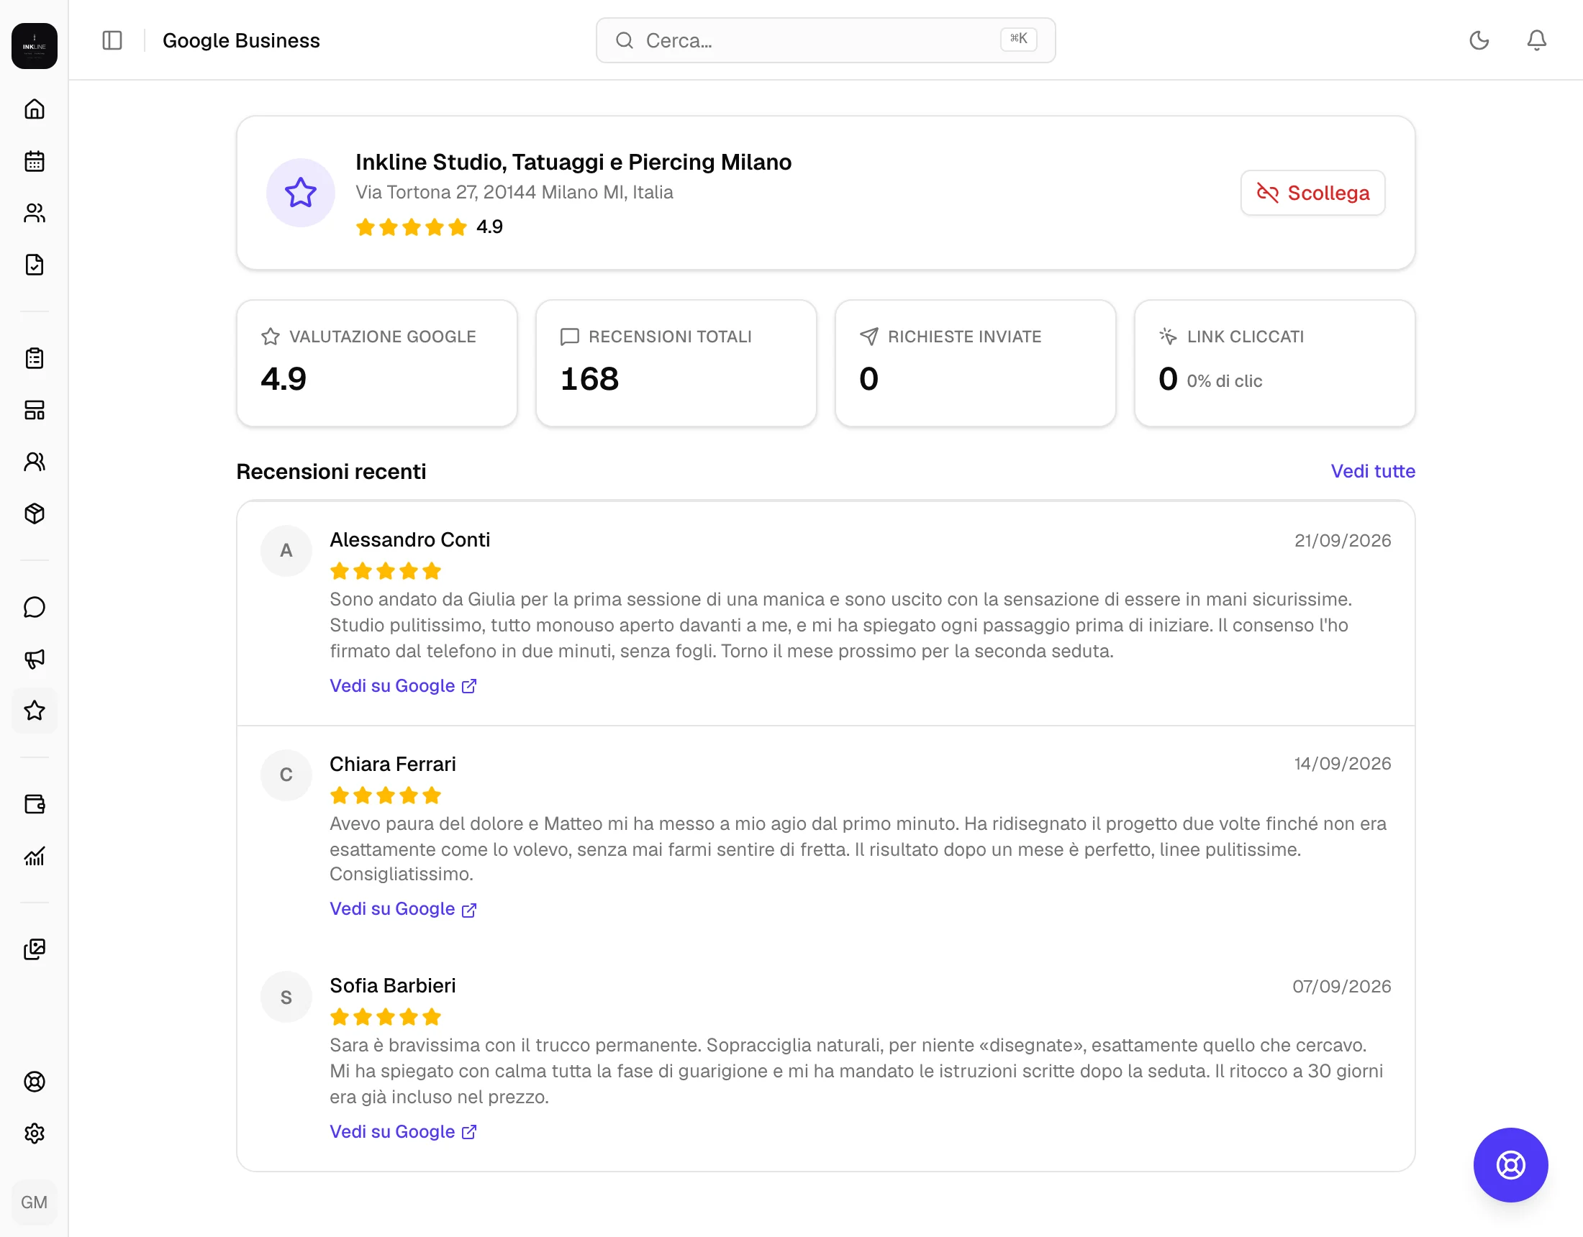Click the Google Business page title
This screenshot has width=1583, height=1237.
241,40
